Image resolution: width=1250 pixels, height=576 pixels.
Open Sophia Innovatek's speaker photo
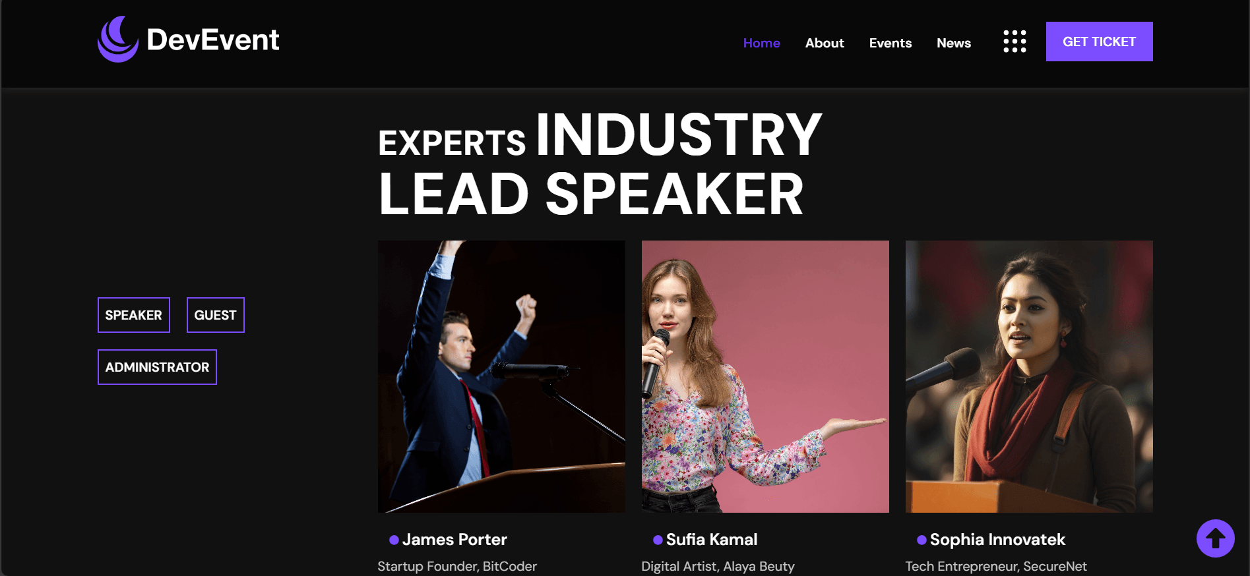[x=1029, y=376]
